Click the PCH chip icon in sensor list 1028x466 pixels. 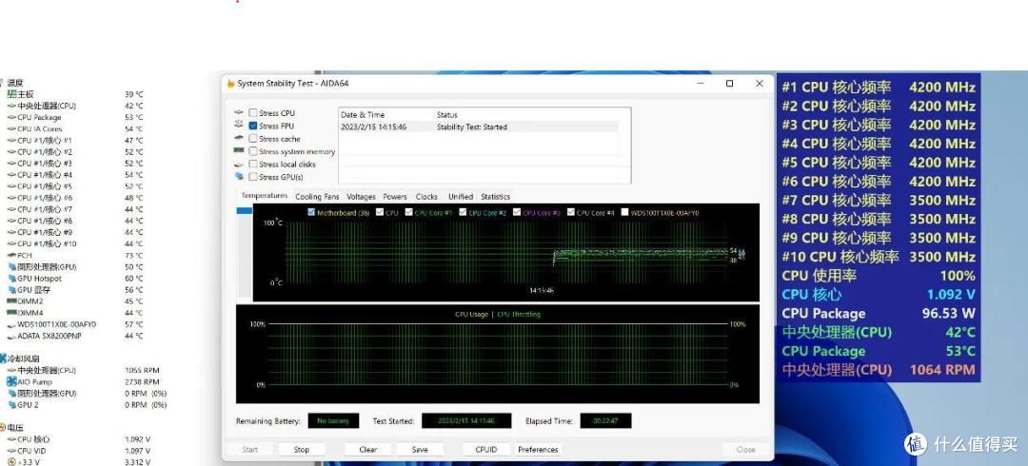11,255
